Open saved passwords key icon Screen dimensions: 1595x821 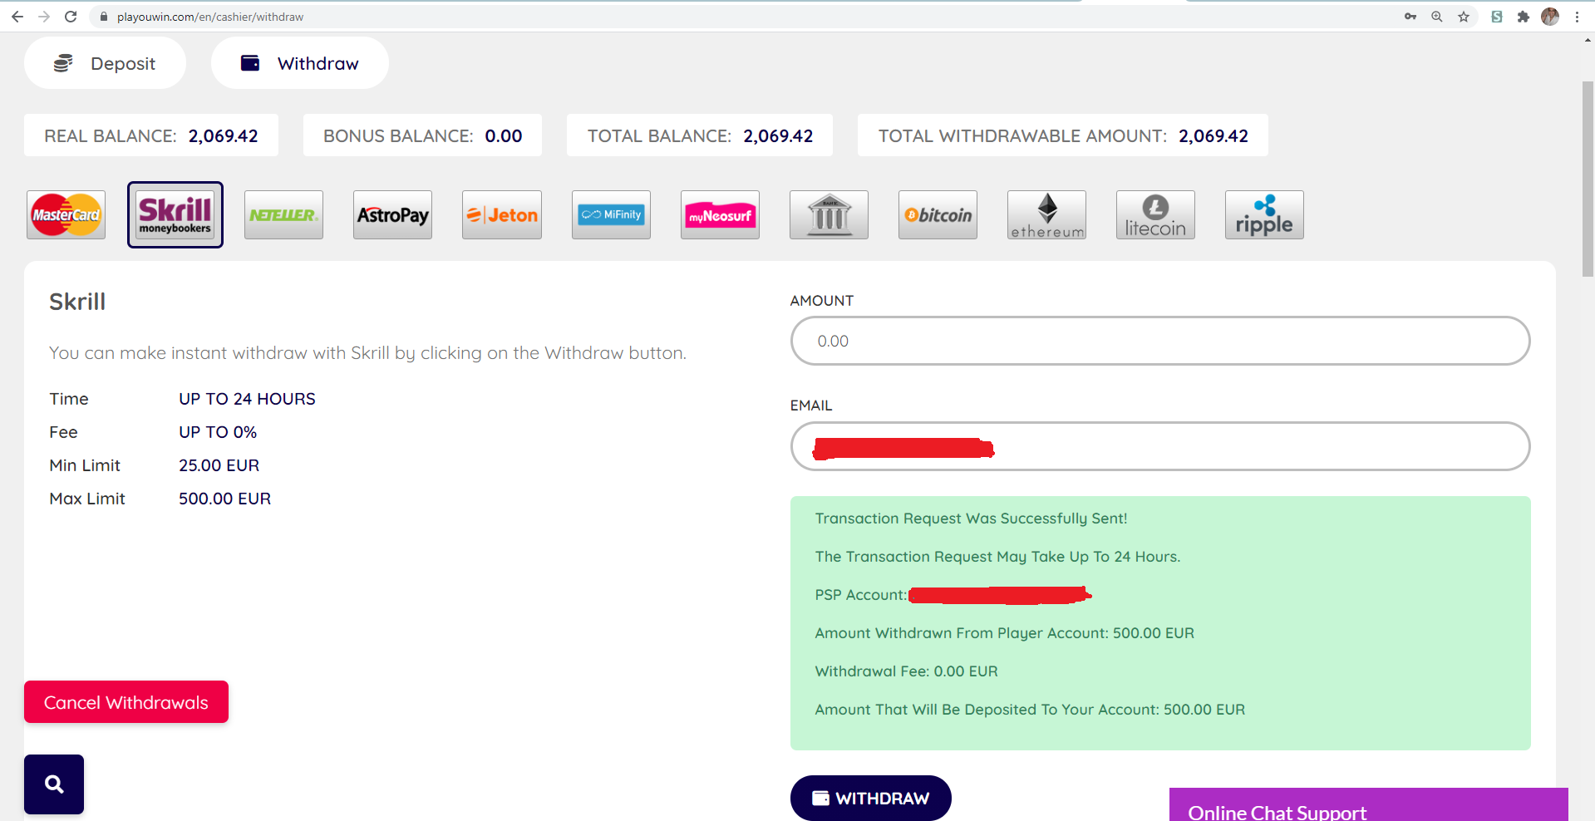click(x=1410, y=17)
